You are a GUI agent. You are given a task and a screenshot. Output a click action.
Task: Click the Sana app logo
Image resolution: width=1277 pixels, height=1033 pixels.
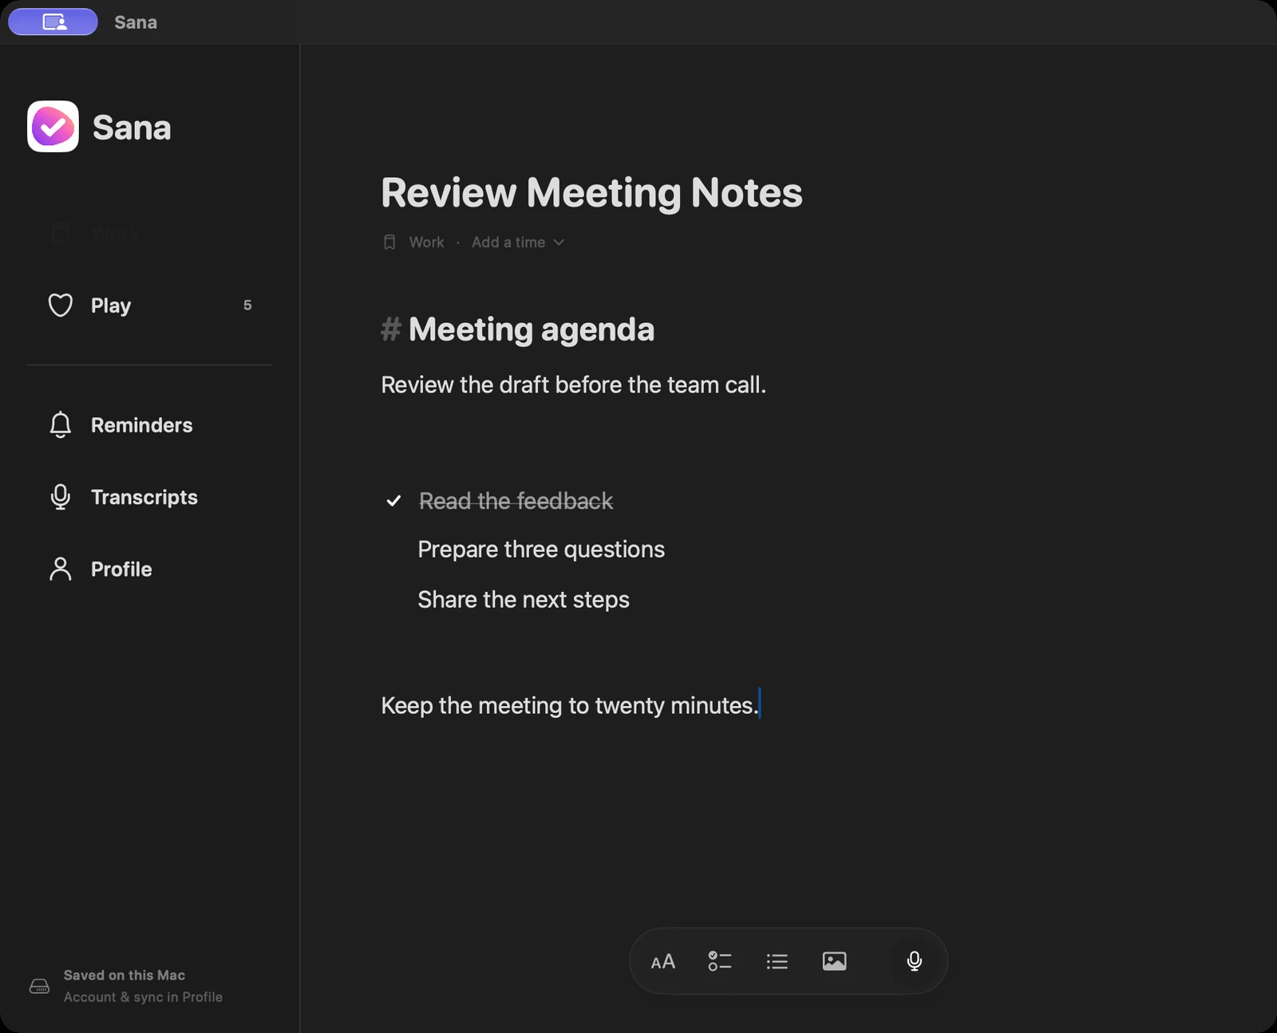53,126
